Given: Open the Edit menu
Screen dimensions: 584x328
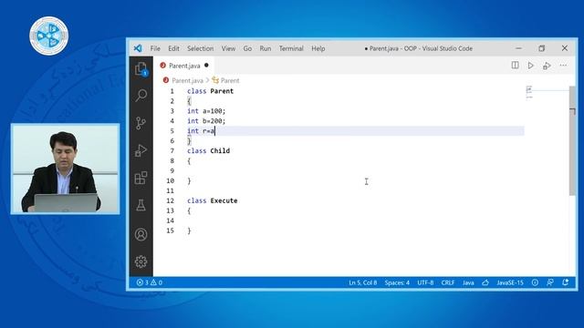Looking at the screenshot, I should [x=173, y=48].
